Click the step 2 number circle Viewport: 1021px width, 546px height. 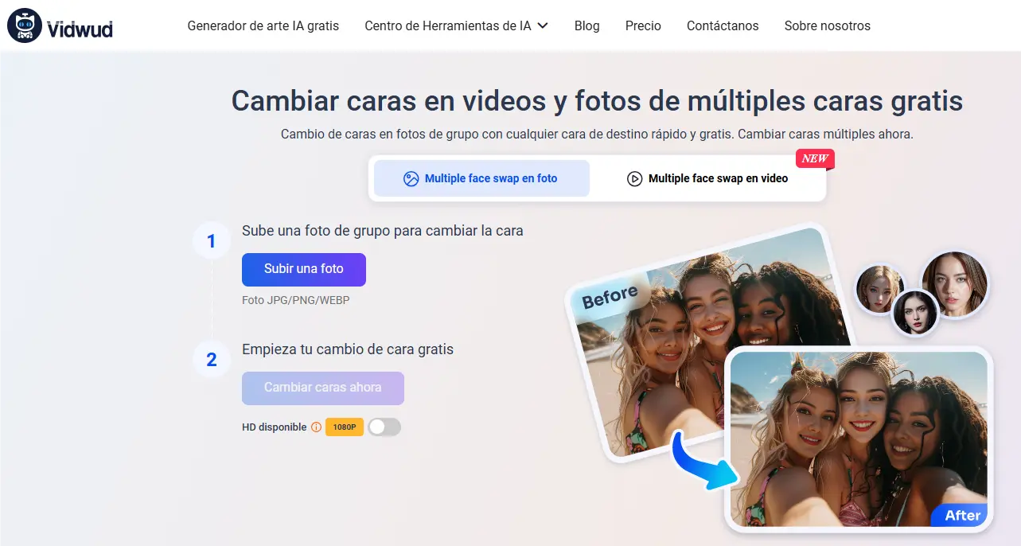(x=211, y=359)
